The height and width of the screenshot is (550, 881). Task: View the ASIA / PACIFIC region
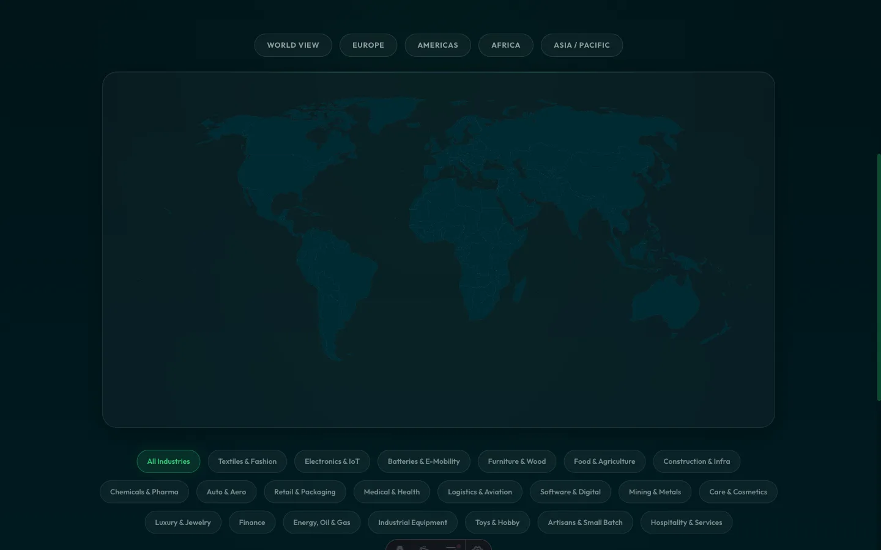pyautogui.click(x=581, y=45)
